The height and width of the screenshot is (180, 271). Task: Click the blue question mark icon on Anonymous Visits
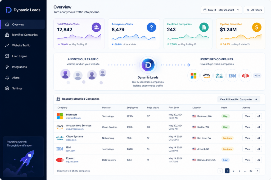click(151, 27)
